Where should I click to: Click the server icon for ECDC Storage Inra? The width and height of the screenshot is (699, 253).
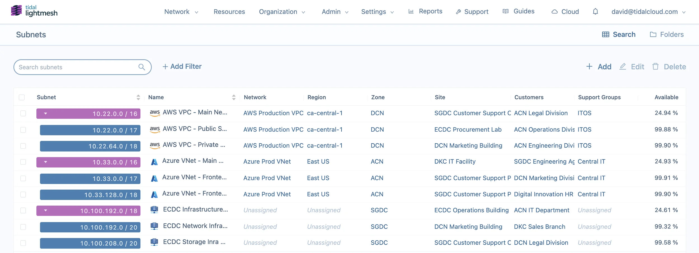pyautogui.click(x=154, y=242)
